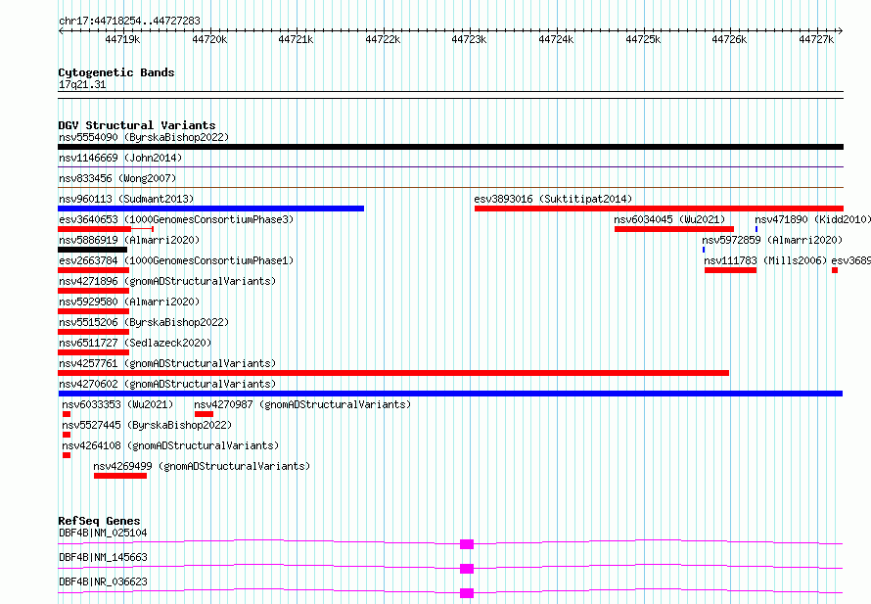Select the red nsv6034045 bar
Viewport: 871px width, 604px height.
pos(674,229)
